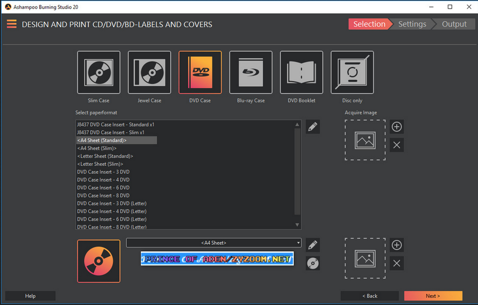This screenshot has height=305, width=478.
Task: Close the Ashampoo Burning Studio window
Action: (x=469, y=7)
